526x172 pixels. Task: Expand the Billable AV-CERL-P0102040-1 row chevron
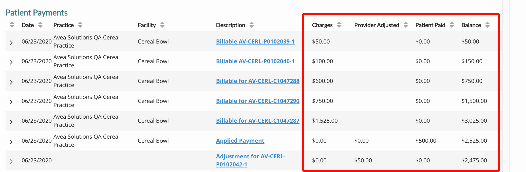coord(11,62)
